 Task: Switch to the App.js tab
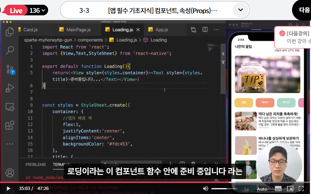coord(162,30)
